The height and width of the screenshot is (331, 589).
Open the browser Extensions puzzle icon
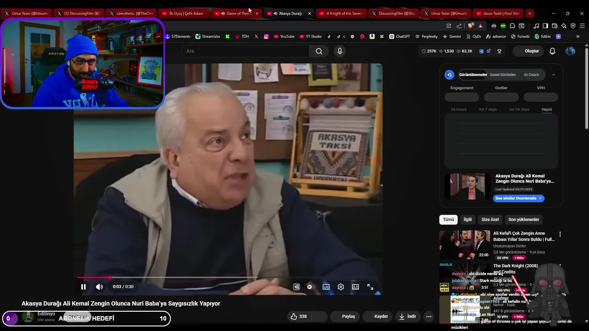512,26
